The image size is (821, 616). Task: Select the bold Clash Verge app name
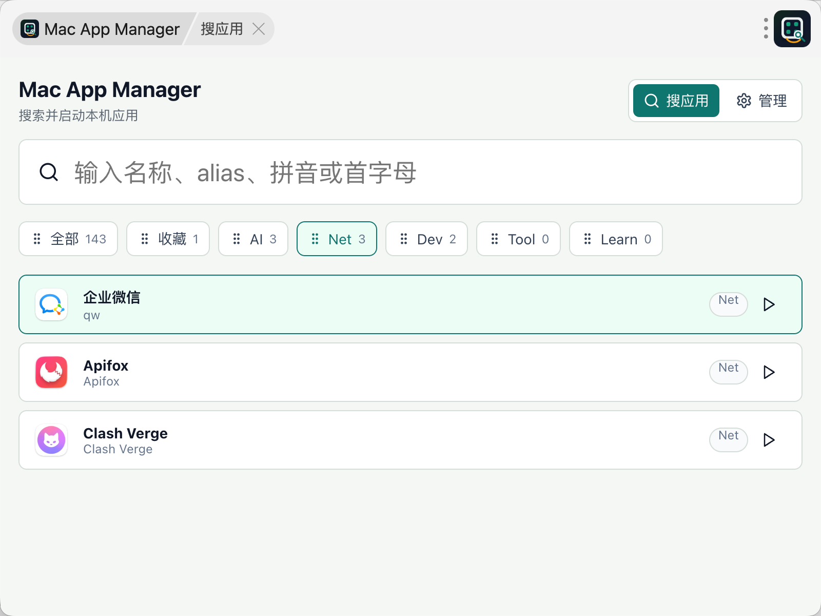125,433
